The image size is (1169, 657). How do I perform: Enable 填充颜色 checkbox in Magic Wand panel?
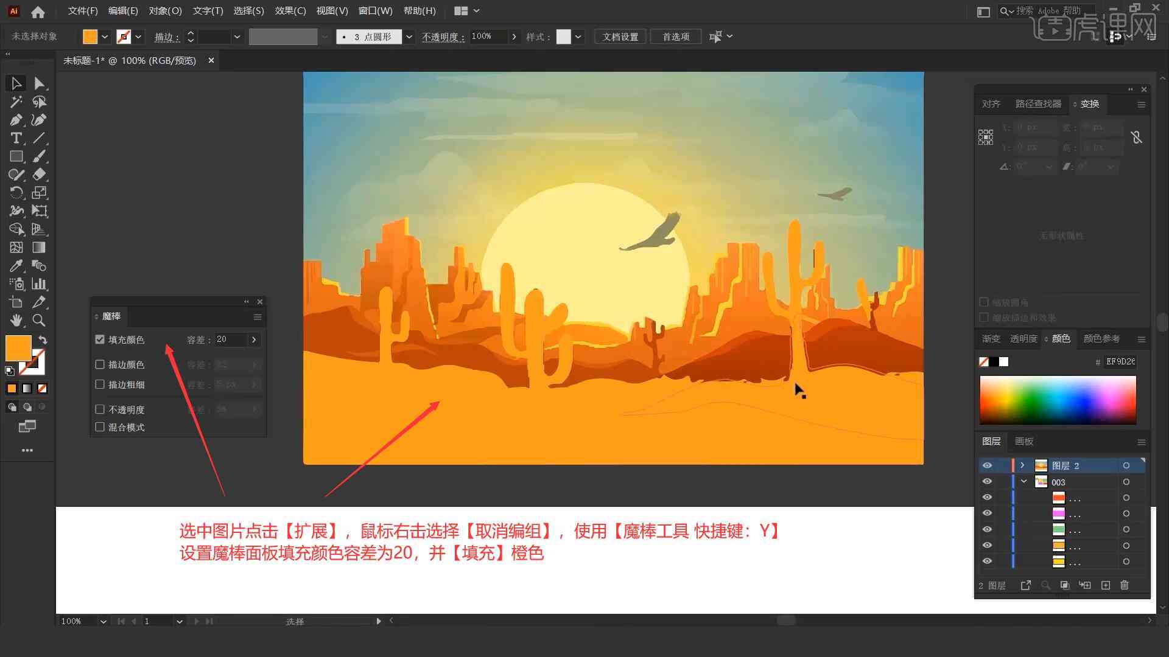(100, 338)
